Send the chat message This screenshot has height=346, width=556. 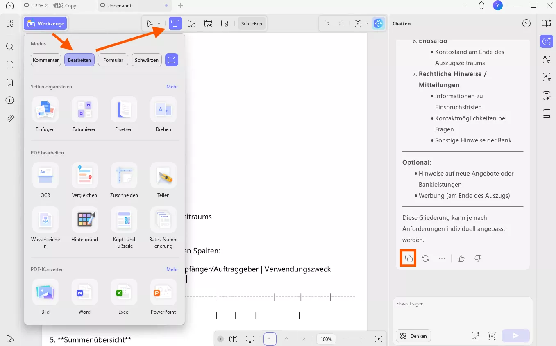point(516,336)
